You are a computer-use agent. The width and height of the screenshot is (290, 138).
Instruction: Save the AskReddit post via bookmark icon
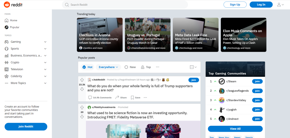pos(132,97)
